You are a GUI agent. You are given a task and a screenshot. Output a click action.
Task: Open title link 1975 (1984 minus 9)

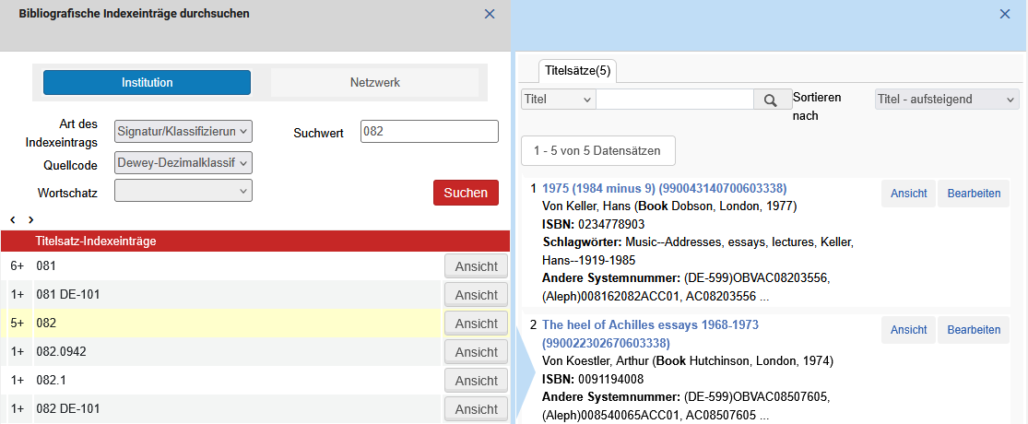point(664,189)
